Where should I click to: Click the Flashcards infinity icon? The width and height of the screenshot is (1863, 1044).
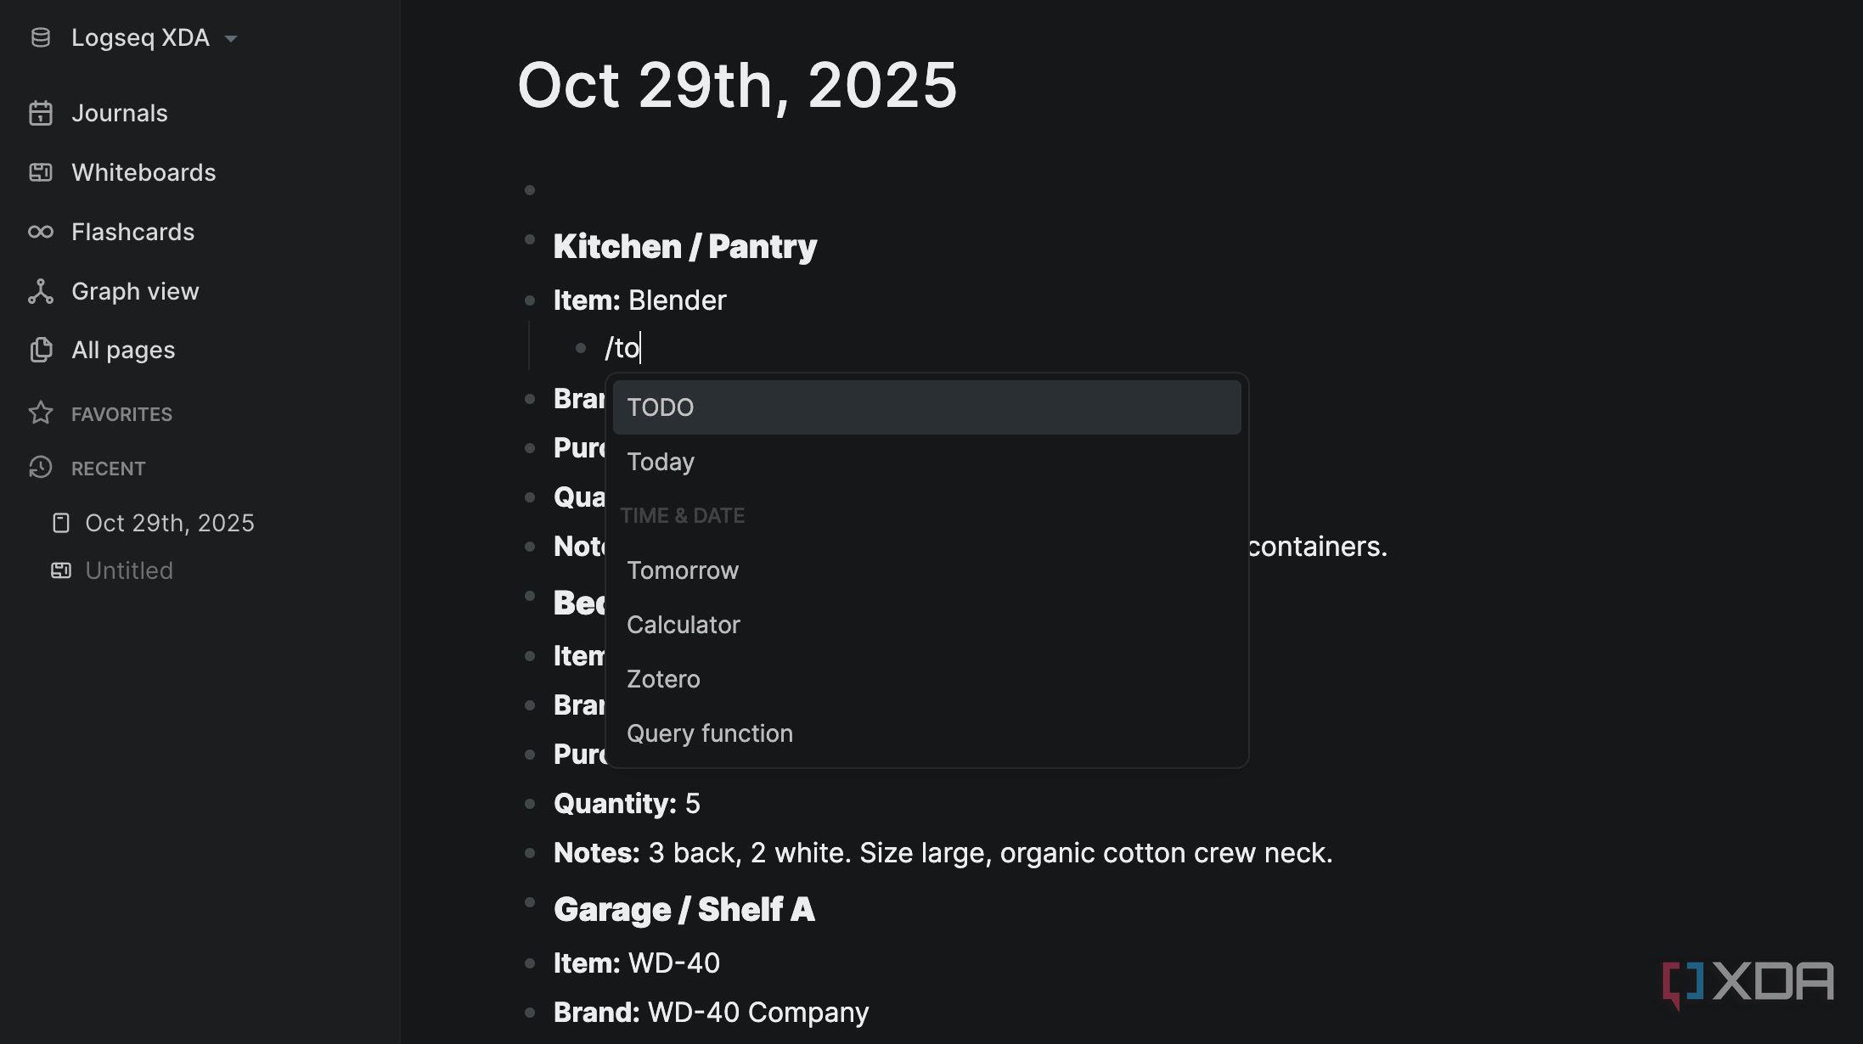[40, 232]
